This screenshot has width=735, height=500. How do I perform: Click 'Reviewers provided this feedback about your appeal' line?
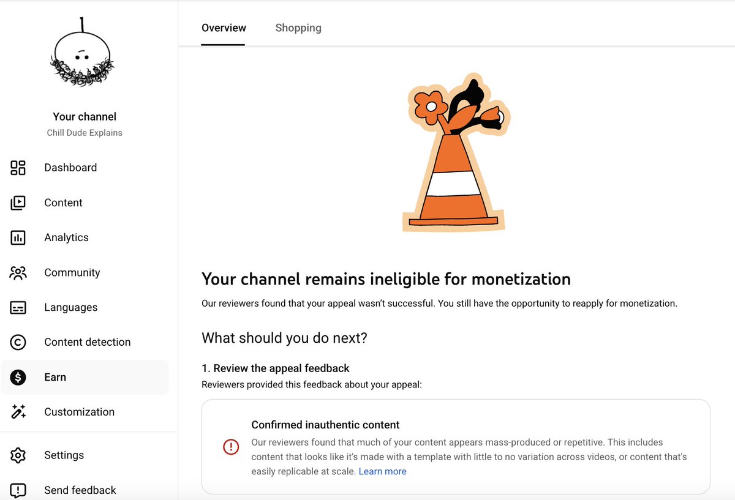[x=312, y=385]
